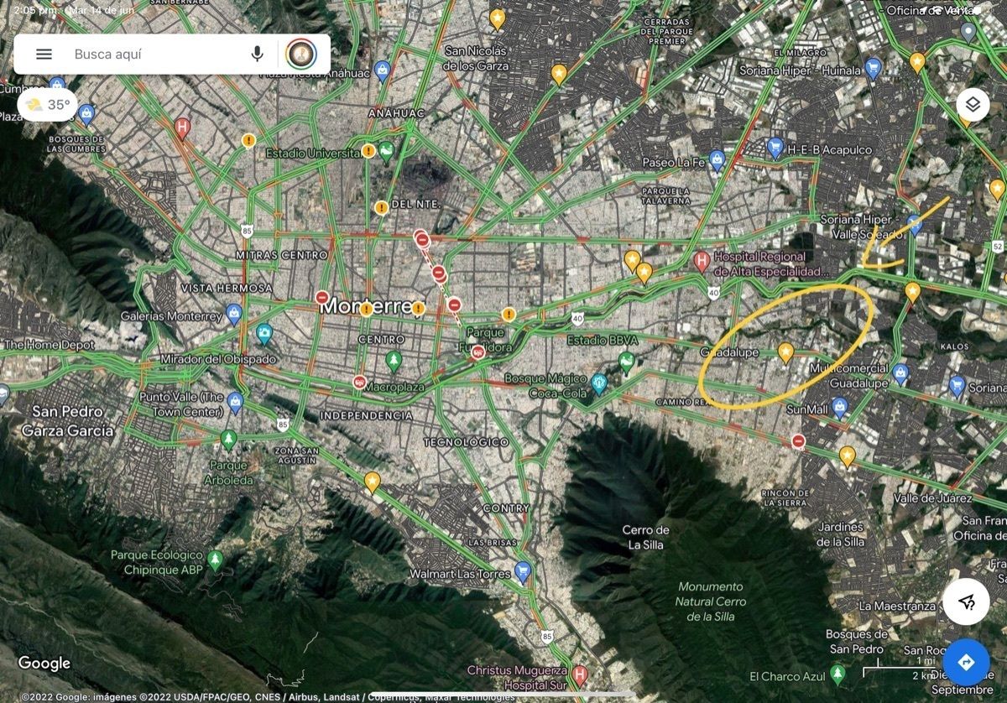
Task: Tap Soriana cart pin east of Multicomercial Guadalupe
Action: point(957,386)
